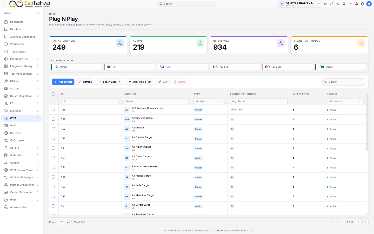Image resolution: width=374 pixels, height=234 pixels.
Task: Click the JU avatar for Air Serbia Cargo
Action: (x=127, y=206)
